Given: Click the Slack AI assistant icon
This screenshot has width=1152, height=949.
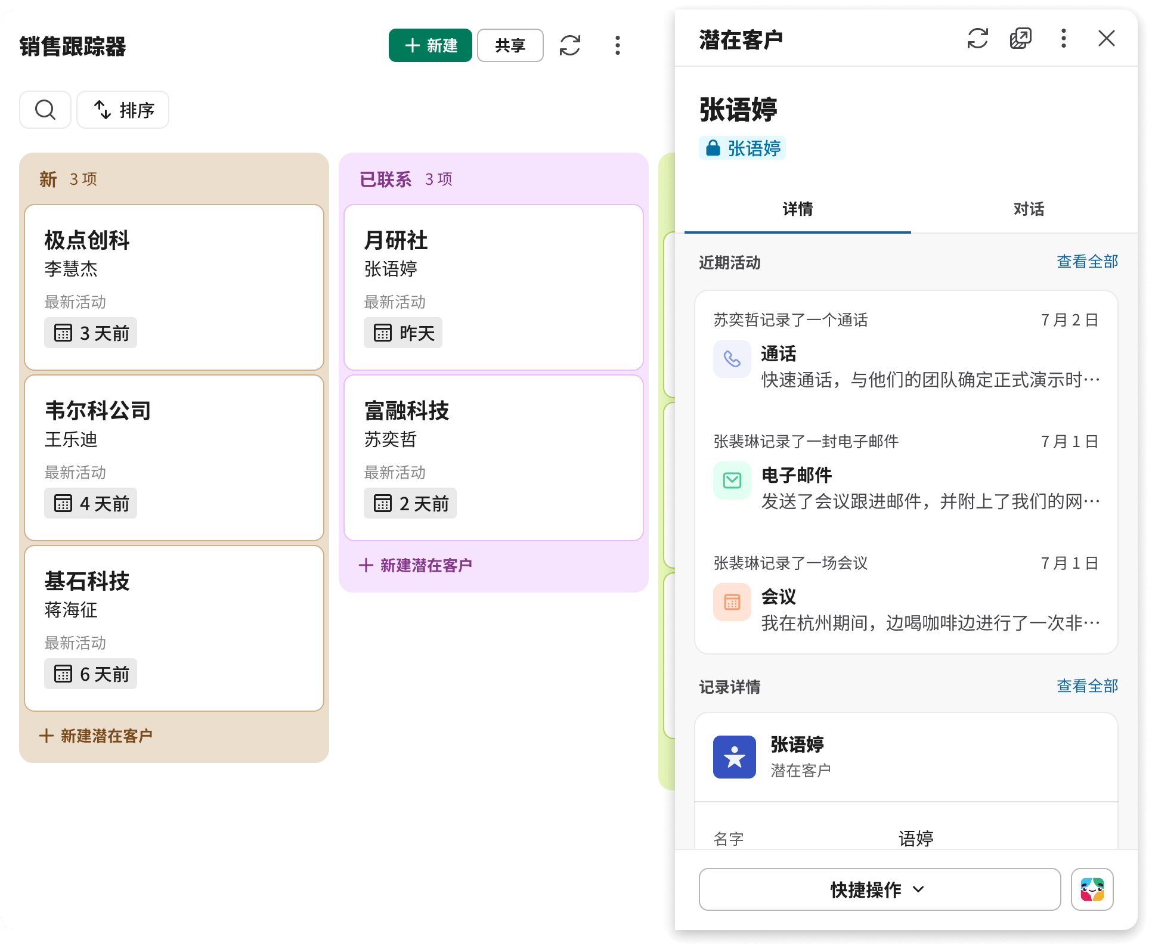Looking at the screenshot, I should point(1092,889).
